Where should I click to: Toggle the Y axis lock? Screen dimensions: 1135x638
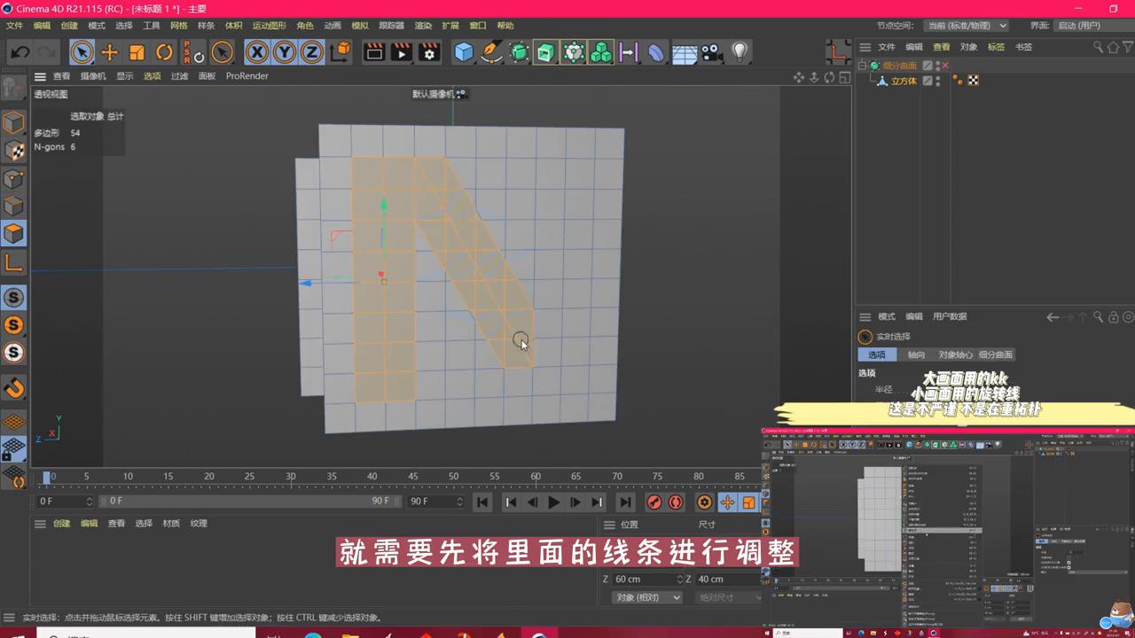tap(285, 52)
